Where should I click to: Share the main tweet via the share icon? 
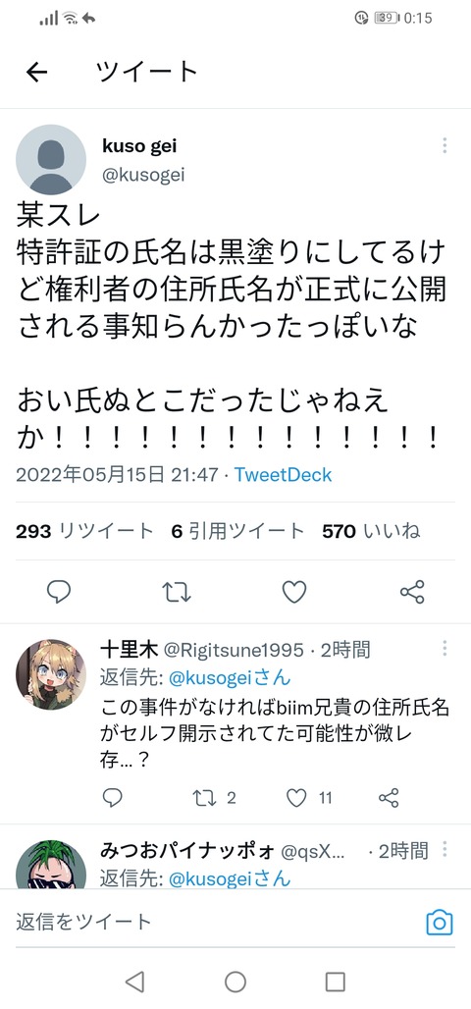[412, 592]
